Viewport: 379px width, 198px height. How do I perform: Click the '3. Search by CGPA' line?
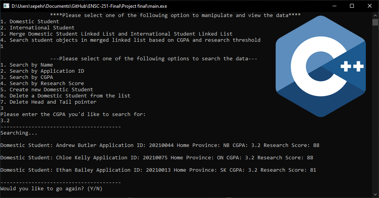27,77
